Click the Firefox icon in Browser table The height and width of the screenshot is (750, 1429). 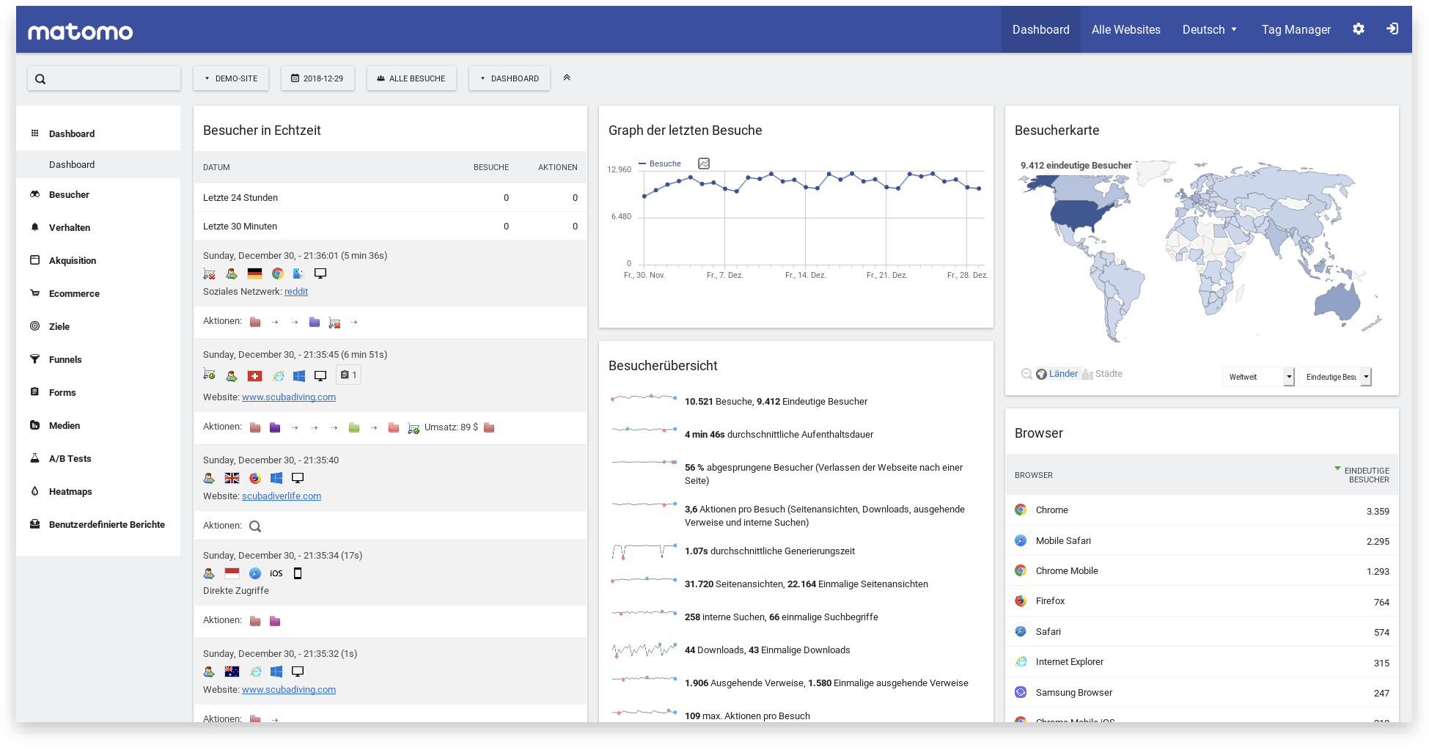1021,601
